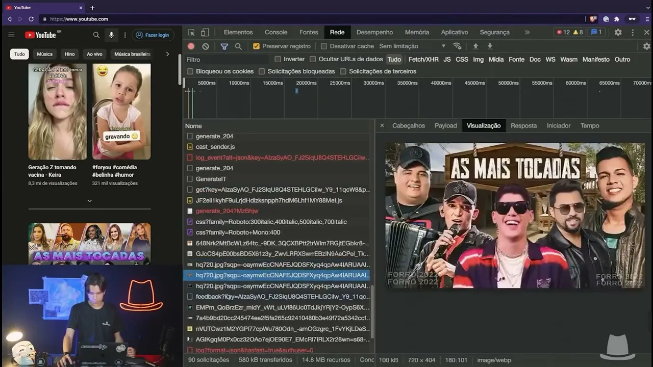
Task: Select feedback?key request row
Action: click(279, 297)
